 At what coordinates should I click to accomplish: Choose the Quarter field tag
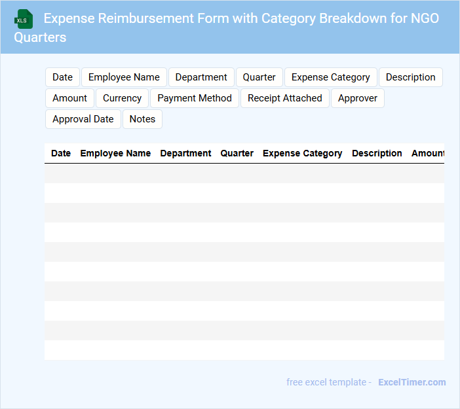(x=259, y=77)
